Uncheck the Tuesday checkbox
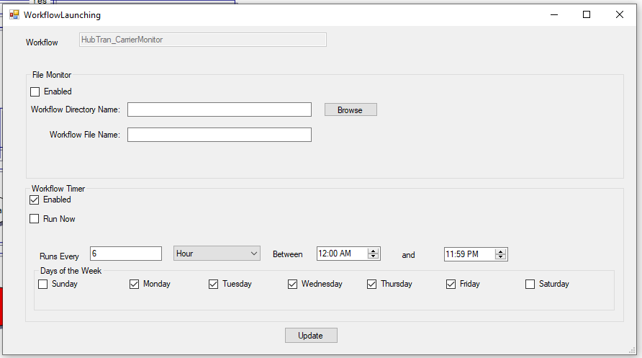This screenshot has height=358, width=642. (x=214, y=284)
